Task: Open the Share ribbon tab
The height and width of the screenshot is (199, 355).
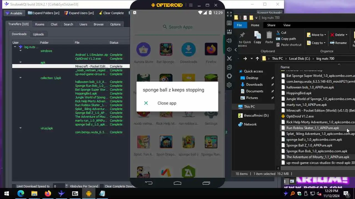Action: click(x=271, y=25)
